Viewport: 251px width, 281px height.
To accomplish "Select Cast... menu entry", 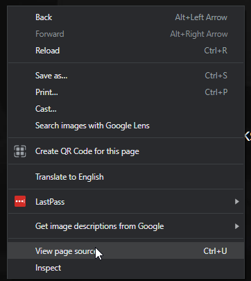I will tap(126, 109).
